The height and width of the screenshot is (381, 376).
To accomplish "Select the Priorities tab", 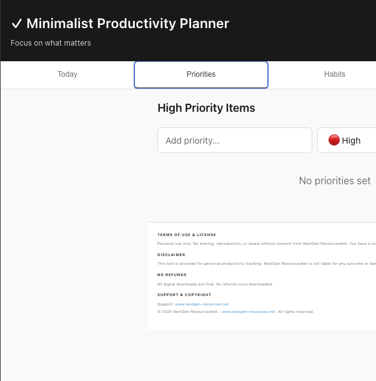I will (x=201, y=74).
